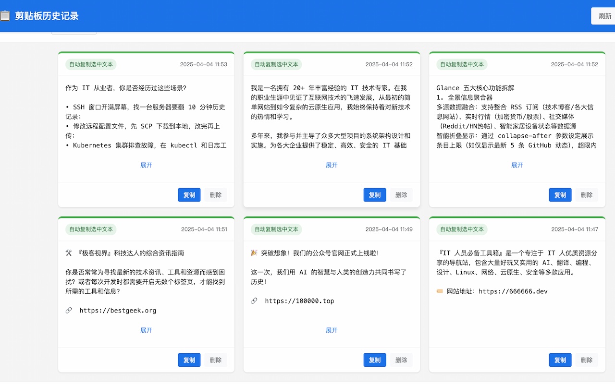Expand the 极客视界 entry
Screen dimensions: 615x384
[146, 330]
